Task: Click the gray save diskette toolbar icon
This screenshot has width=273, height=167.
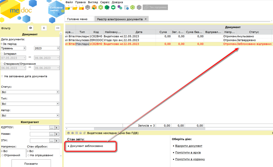Action: click(87, 7)
